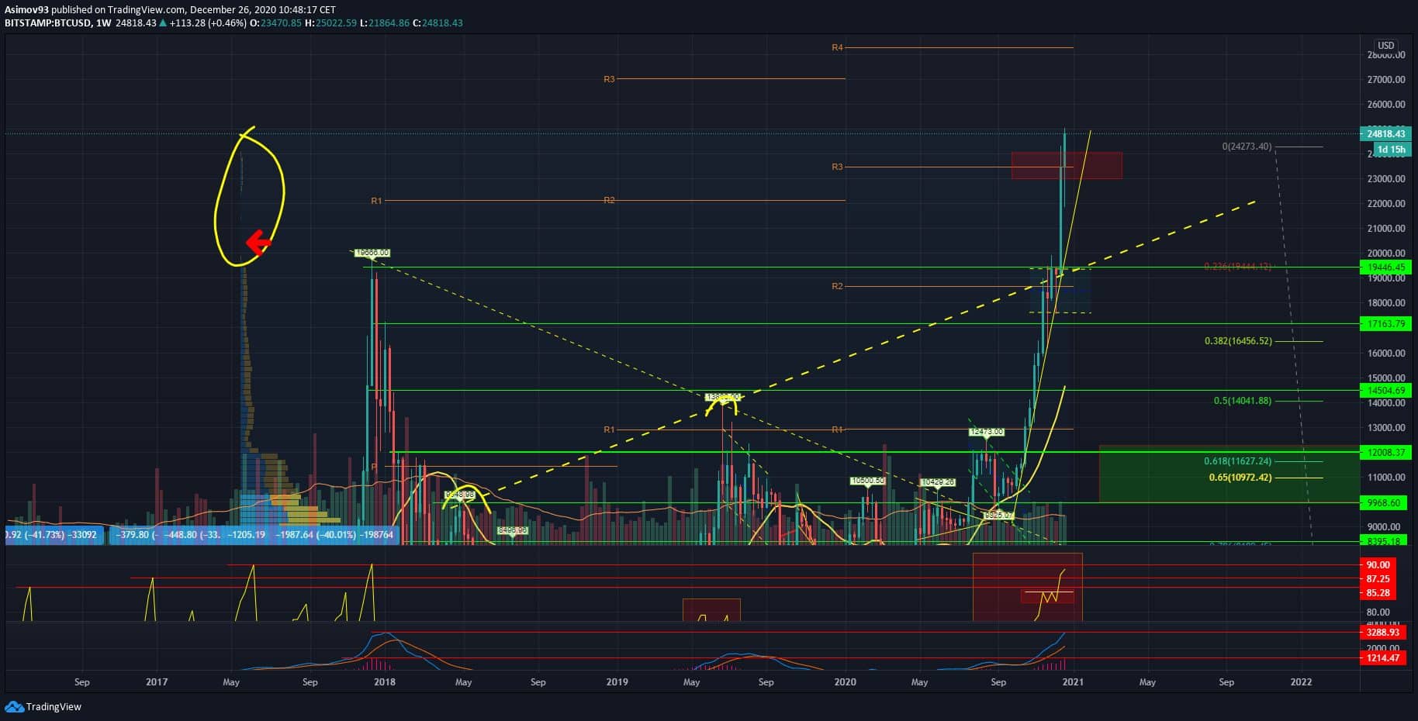Click the current price label 24818.43
The image size is (1418, 721).
coord(1385,133)
